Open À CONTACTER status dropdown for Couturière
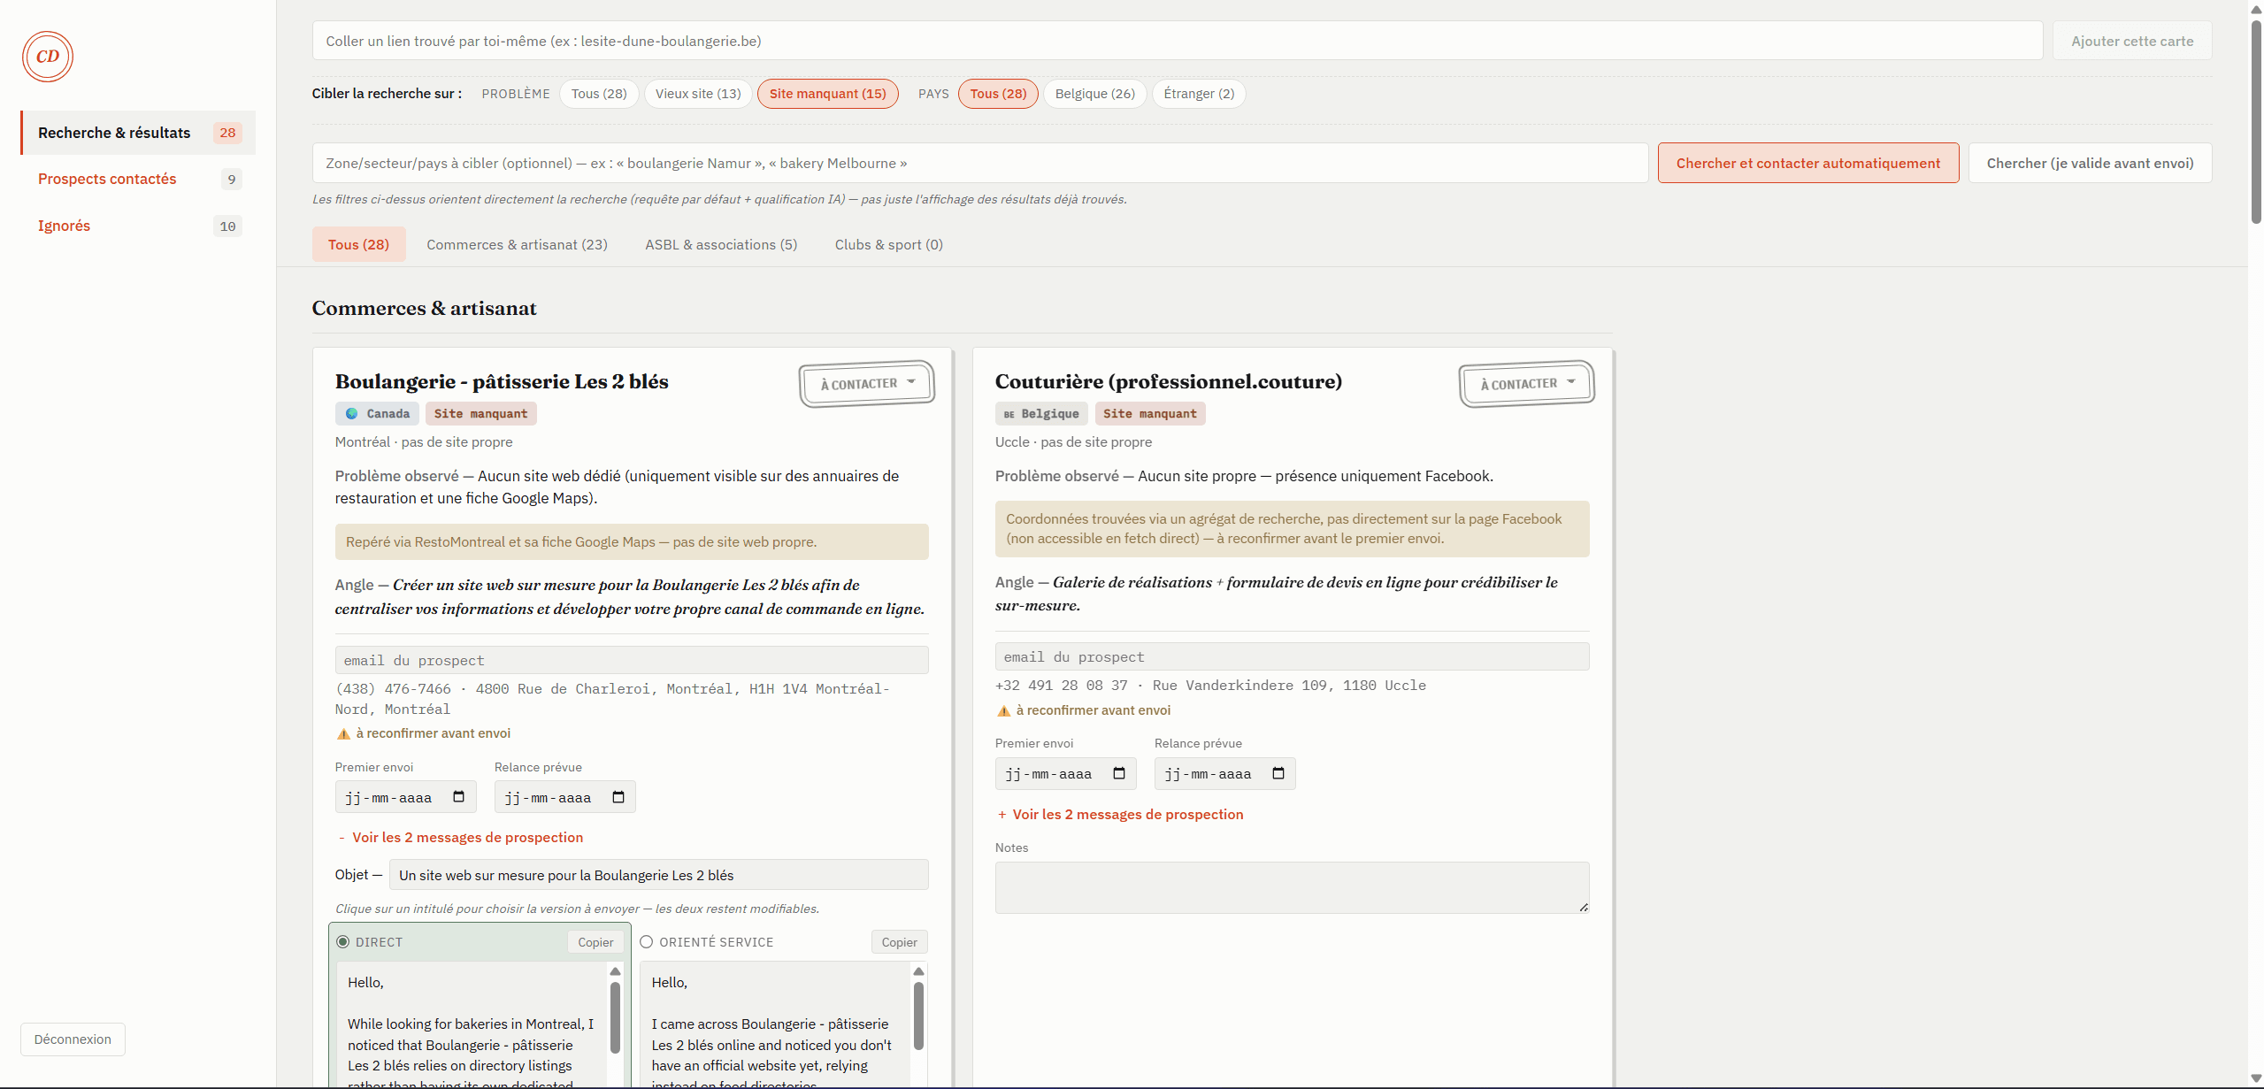The height and width of the screenshot is (1089, 2264). pos(1527,384)
